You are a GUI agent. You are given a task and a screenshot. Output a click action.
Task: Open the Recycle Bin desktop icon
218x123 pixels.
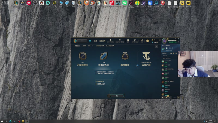(x=73, y=3)
